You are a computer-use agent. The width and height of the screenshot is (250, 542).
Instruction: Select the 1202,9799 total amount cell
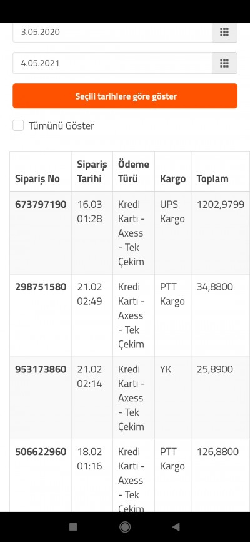click(220, 204)
